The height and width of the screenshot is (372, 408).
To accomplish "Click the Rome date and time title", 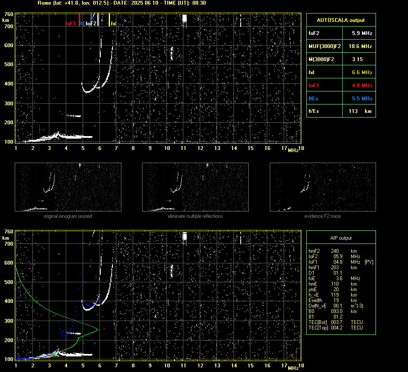I will (122, 3).
